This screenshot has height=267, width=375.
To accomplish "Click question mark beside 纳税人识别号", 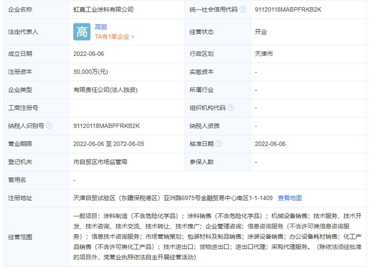I will (x=49, y=126).
